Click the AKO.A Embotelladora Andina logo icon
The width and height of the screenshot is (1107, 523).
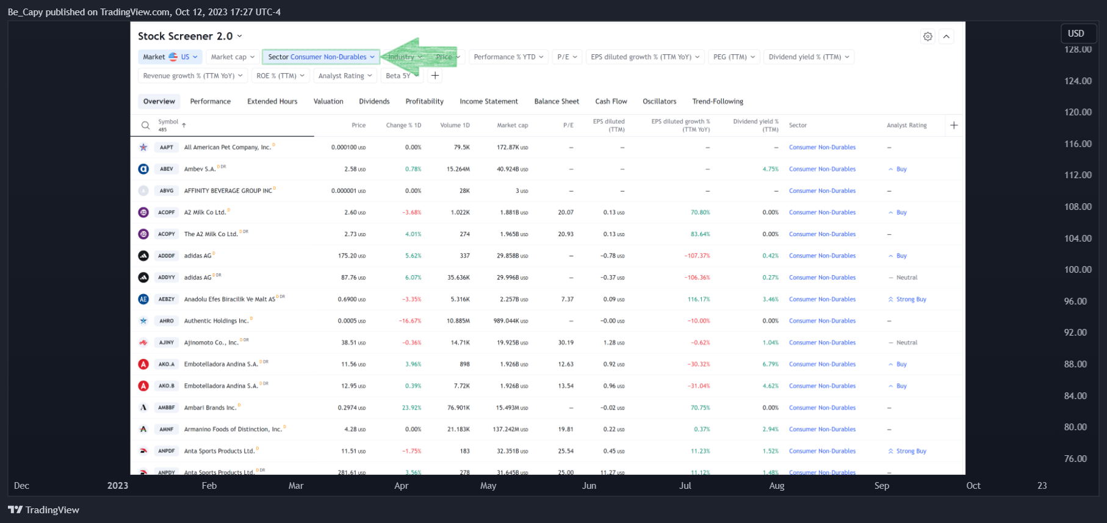coord(143,364)
